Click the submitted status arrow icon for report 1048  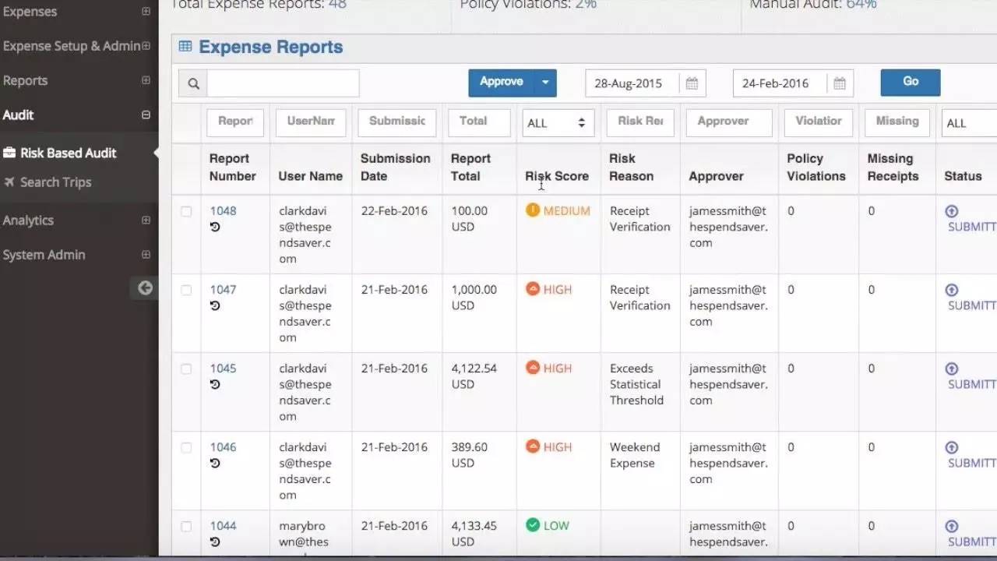[x=951, y=211]
